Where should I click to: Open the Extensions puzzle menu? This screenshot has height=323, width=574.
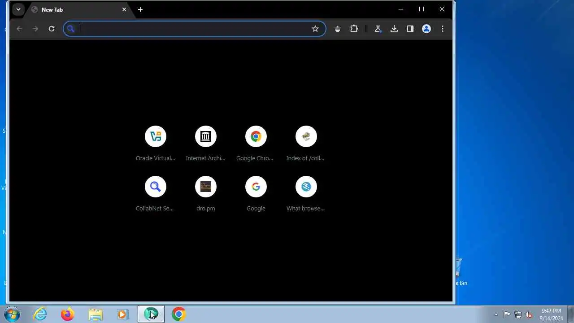(354, 29)
